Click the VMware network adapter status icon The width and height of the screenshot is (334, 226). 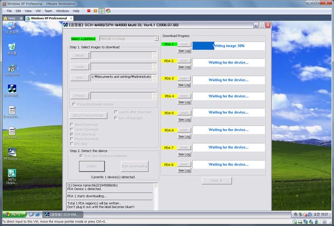(x=305, y=222)
